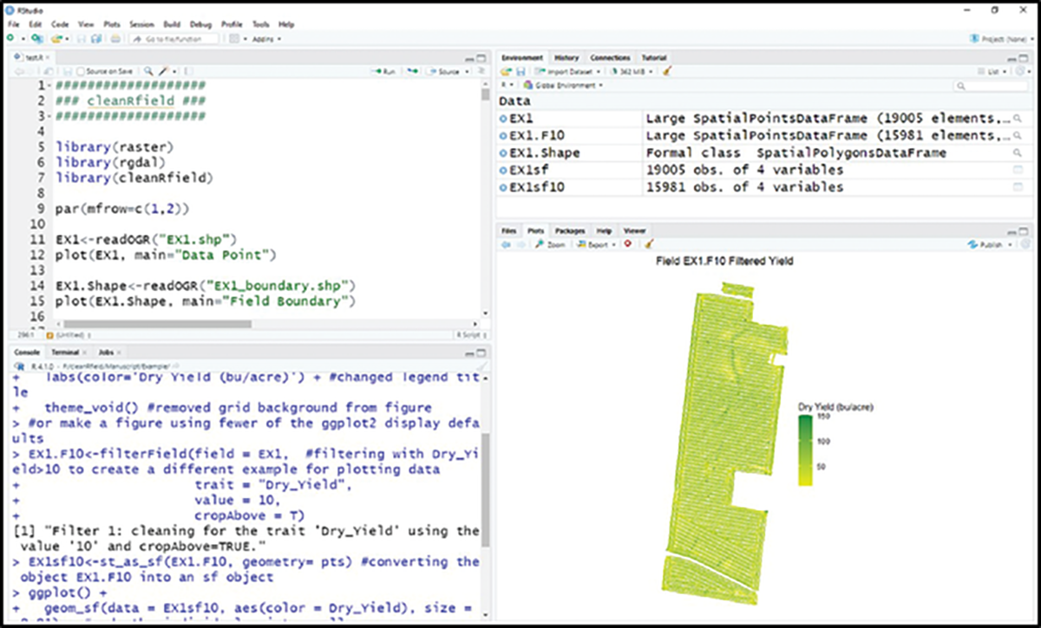Open the Export dropdown in Plots pane

(597, 244)
